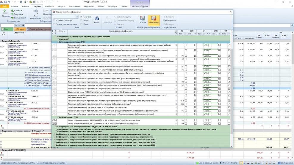The width and height of the screenshot is (294, 165).
Task: Switch to the Эталонный reference catalog
Action: click(154, 20)
